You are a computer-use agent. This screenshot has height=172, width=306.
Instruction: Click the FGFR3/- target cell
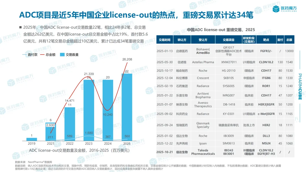(x=266, y=51)
